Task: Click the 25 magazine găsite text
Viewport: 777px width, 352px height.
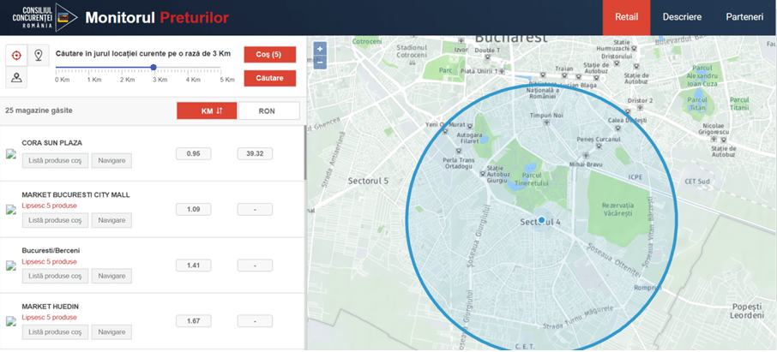Action: point(39,110)
